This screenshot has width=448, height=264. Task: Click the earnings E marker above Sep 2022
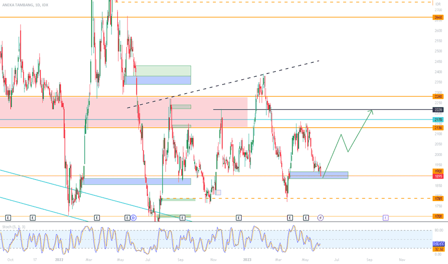[182, 218]
